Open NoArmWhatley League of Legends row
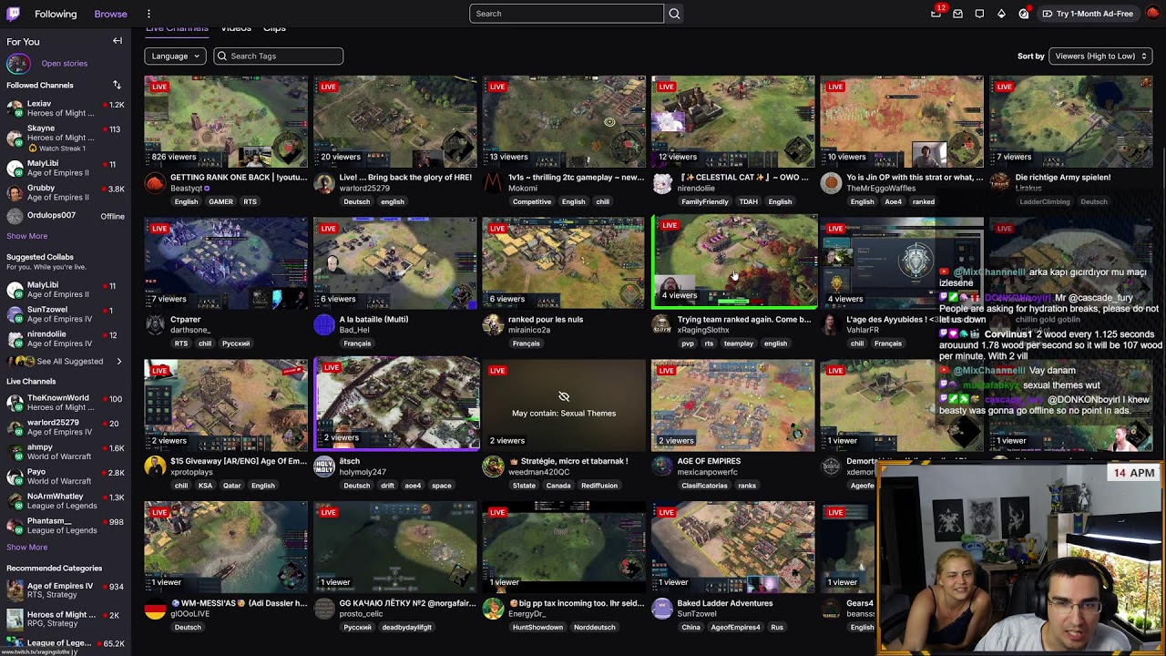This screenshot has width=1166, height=656. (x=66, y=501)
